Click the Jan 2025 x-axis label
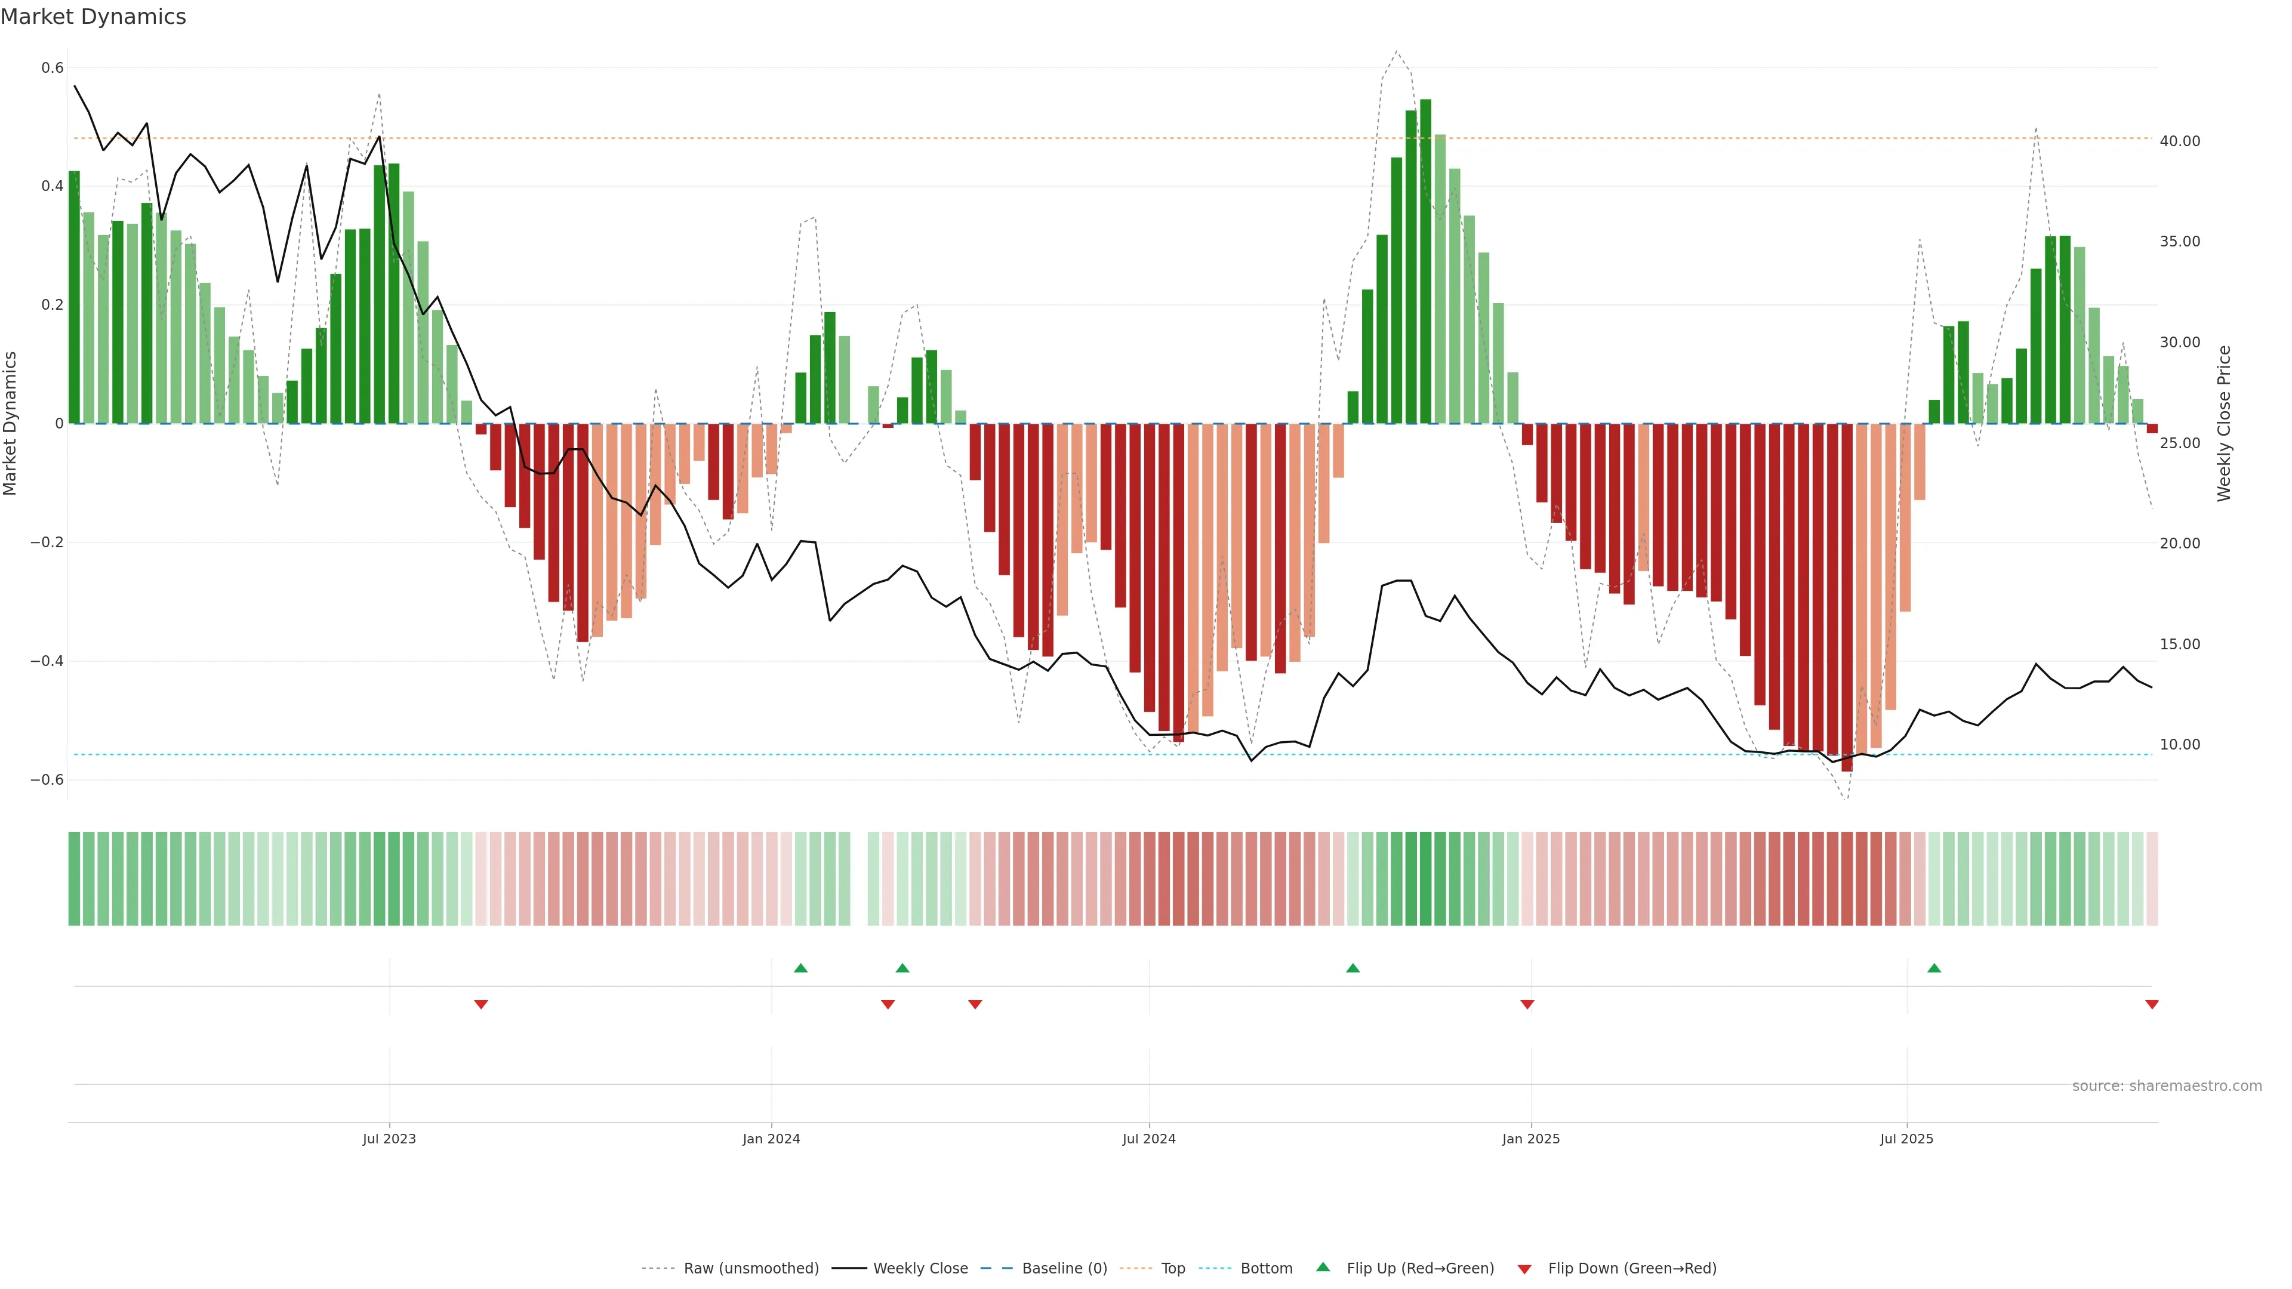This screenshot has width=2292, height=1289. pyautogui.click(x=1530, y=1139)
